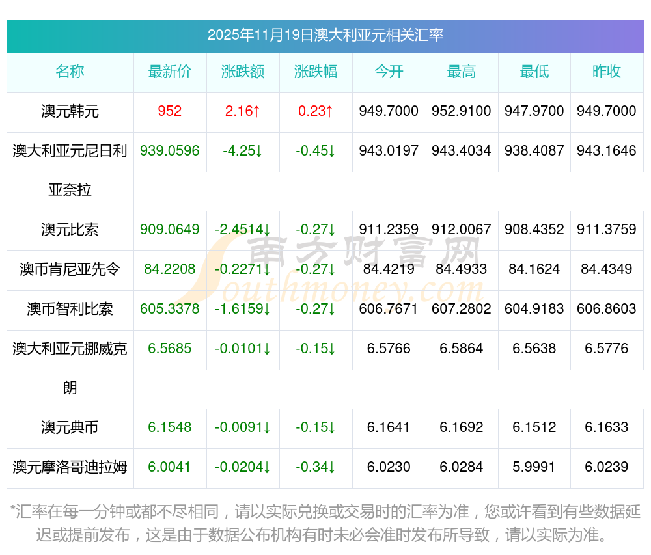The image size is (651, 555).
Task: Click the red up arrow beside 2.16
Action: [256, 111]
